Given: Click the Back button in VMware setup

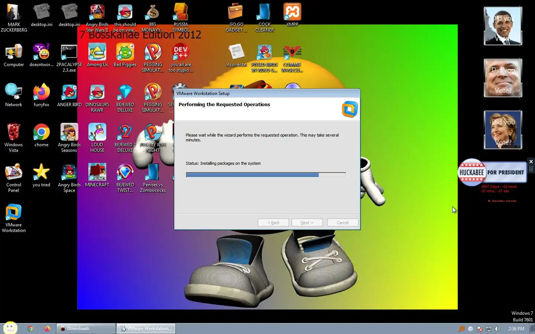Looking at the screenshot, I should pos(273,223).
